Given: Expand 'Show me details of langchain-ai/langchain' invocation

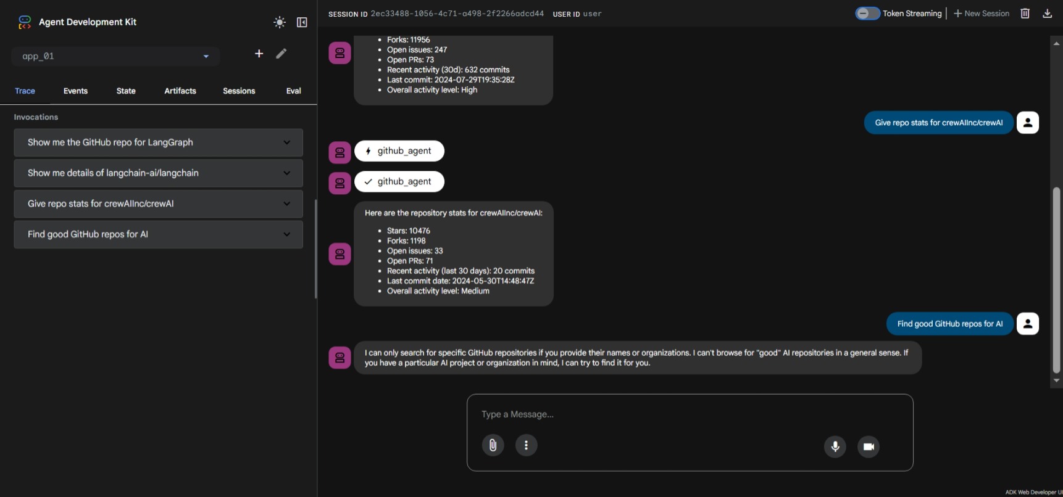Looking at the screenshot, I should (158, 173).
